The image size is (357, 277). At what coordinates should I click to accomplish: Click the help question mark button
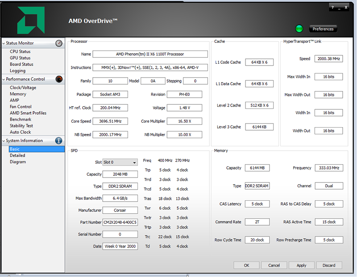pos(332,8)
